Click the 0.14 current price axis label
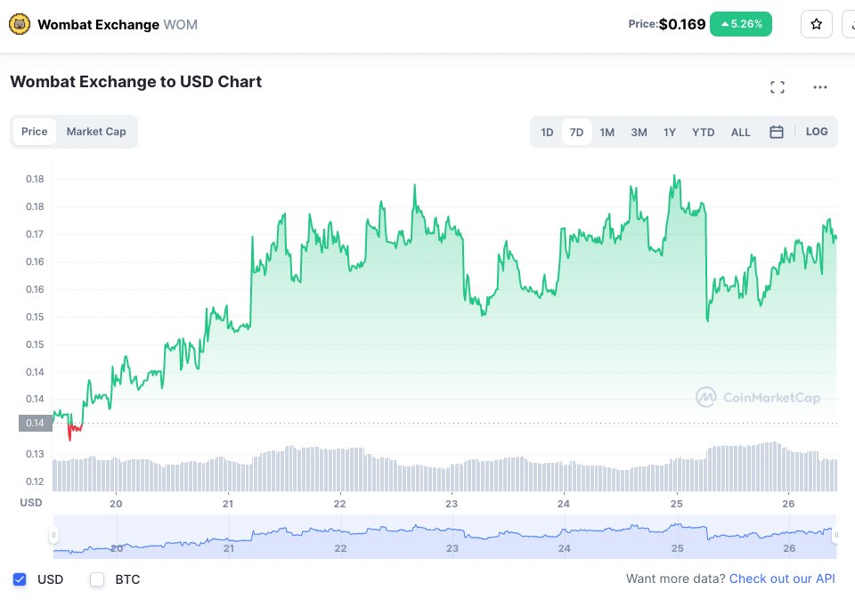The height and width of the screenshot is (607, 855). [36, 423]
